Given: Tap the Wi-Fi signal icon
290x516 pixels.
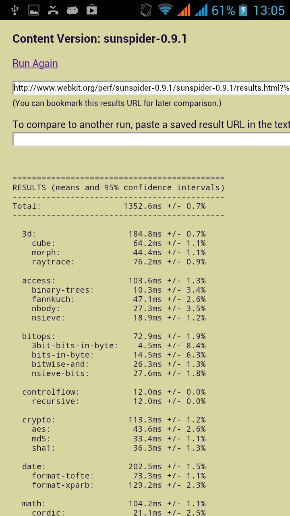Looking at the screenshot, I should coord(165,10).
